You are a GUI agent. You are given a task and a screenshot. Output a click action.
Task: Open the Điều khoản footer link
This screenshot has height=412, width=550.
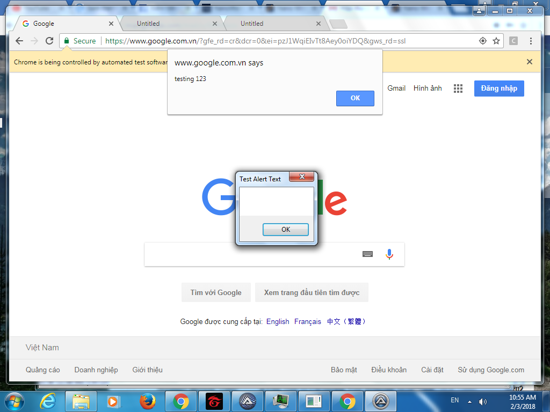click(x=389, y=370)
